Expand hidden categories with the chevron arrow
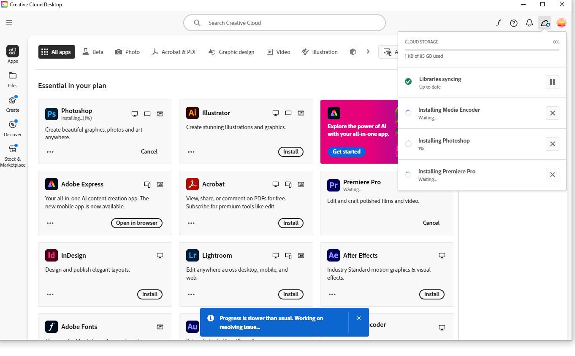The height and width of the screenshot is (356, 575). (368, 51)
